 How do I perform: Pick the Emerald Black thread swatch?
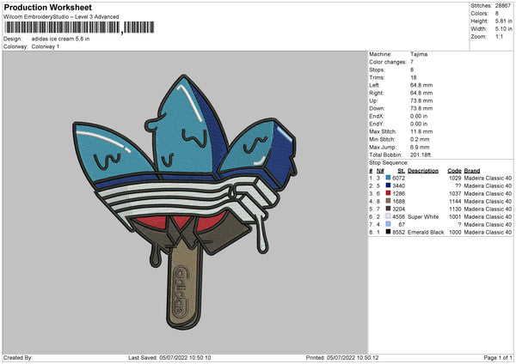coord(388,232)
